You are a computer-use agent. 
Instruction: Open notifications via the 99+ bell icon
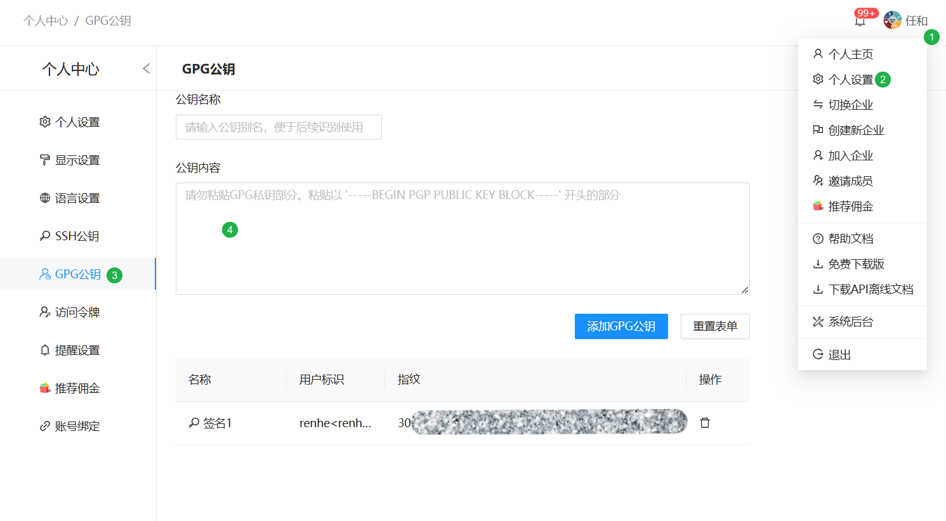point(860,21)
